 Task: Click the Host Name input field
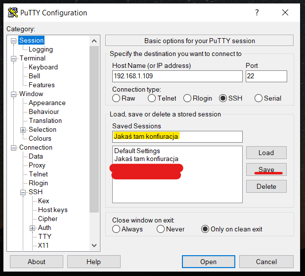tap(177, 76)
